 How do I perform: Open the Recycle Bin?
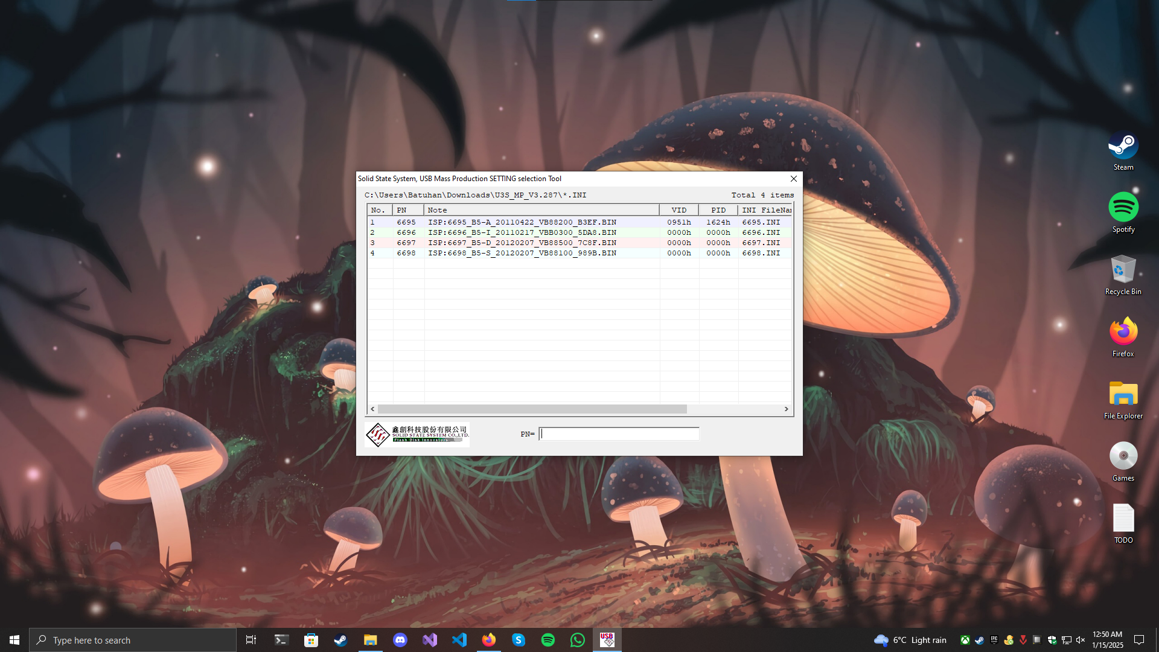pyautogui.click(x=1123, y=270)
